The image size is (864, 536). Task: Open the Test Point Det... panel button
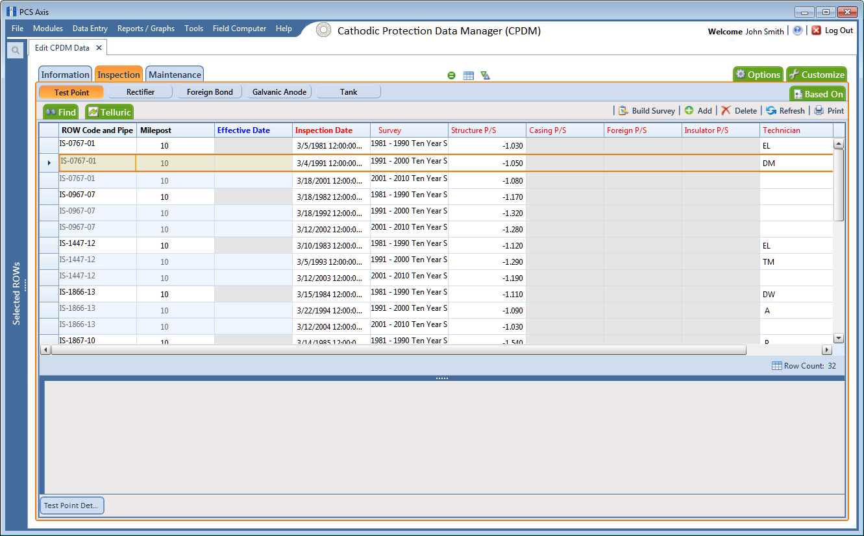(x=72, y=506)
